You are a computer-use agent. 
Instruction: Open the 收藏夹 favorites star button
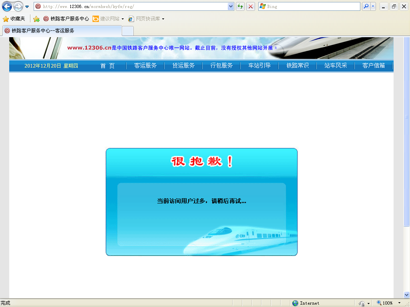pos(14,19)
